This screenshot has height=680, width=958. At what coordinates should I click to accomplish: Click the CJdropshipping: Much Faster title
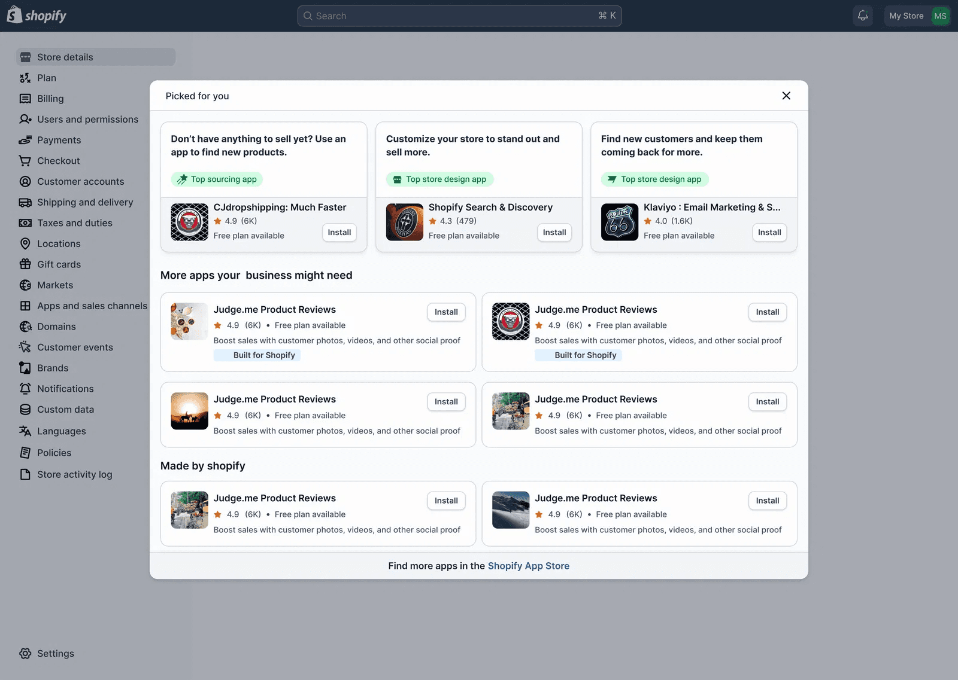click(280, 207)
